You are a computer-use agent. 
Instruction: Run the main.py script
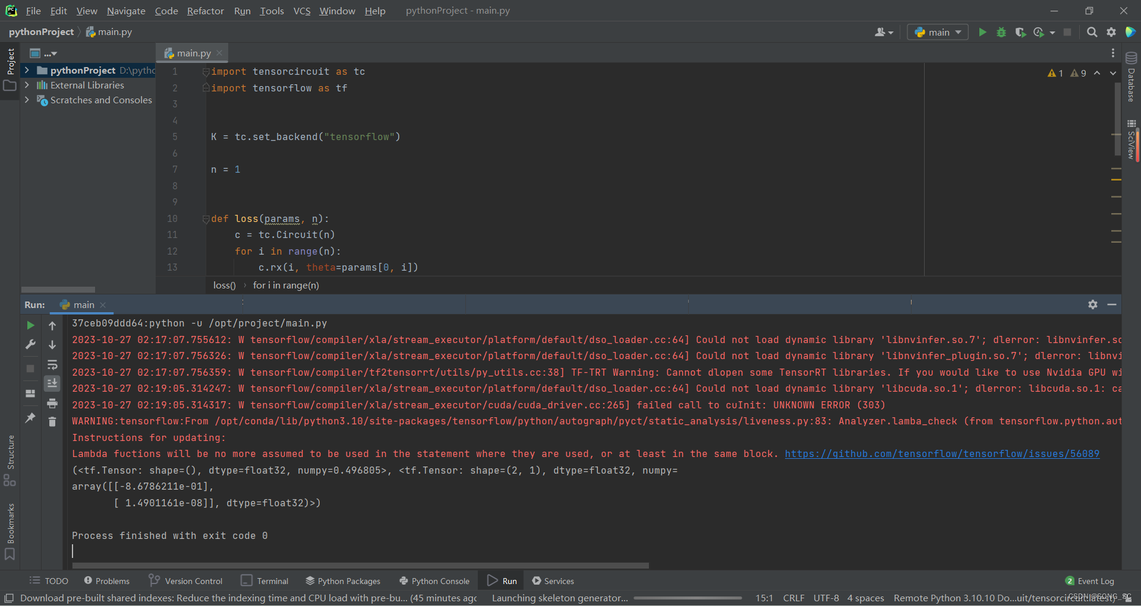(982, 32)
